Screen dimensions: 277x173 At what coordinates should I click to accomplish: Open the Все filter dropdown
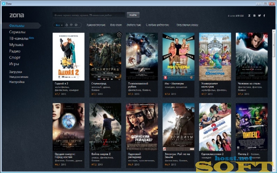click(x=59, y=25)
